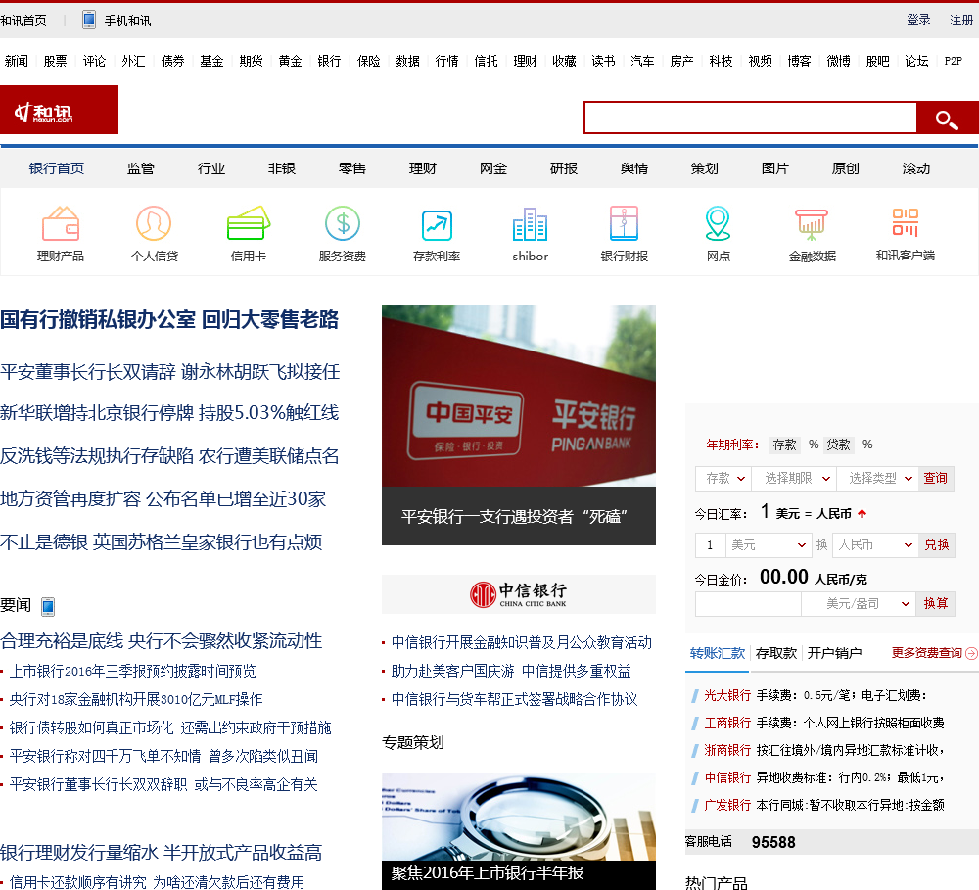Open the 理财产品 wallet icon
Image resolution: width=979 pixels, height=890 pixels.
[x=61, y=223]
